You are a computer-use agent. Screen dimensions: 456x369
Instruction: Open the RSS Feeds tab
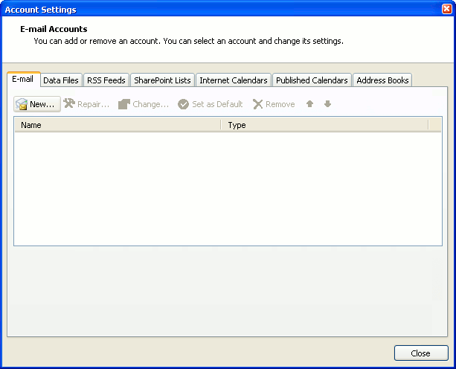coord(106,80)
